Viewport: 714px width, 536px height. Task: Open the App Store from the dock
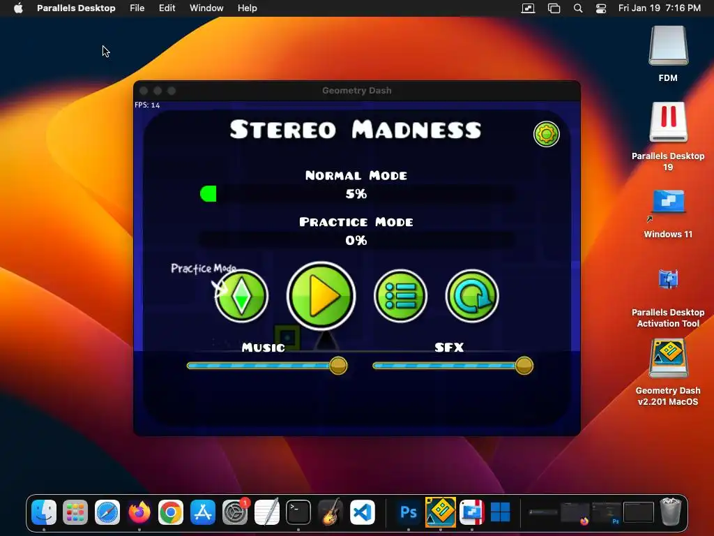click(203, 512)
